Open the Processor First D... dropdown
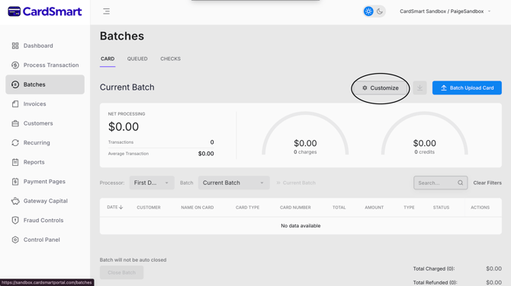Viewport: 511px width, 286px height. [x=152, y=183]
